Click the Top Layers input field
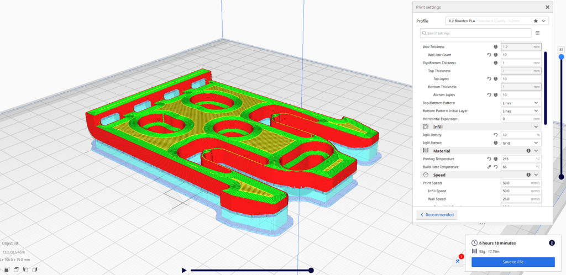 point(521,78)
